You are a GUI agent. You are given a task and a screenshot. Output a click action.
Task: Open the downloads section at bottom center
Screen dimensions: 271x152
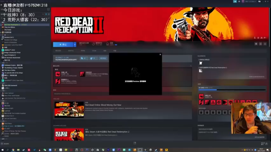coord(135,143)
